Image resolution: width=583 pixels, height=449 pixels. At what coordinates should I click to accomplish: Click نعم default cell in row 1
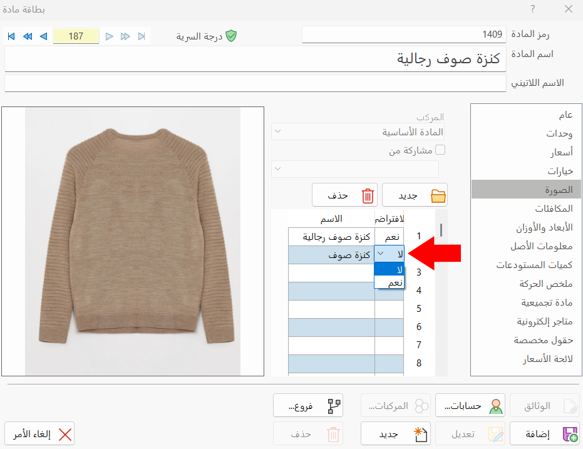[390, 237]
